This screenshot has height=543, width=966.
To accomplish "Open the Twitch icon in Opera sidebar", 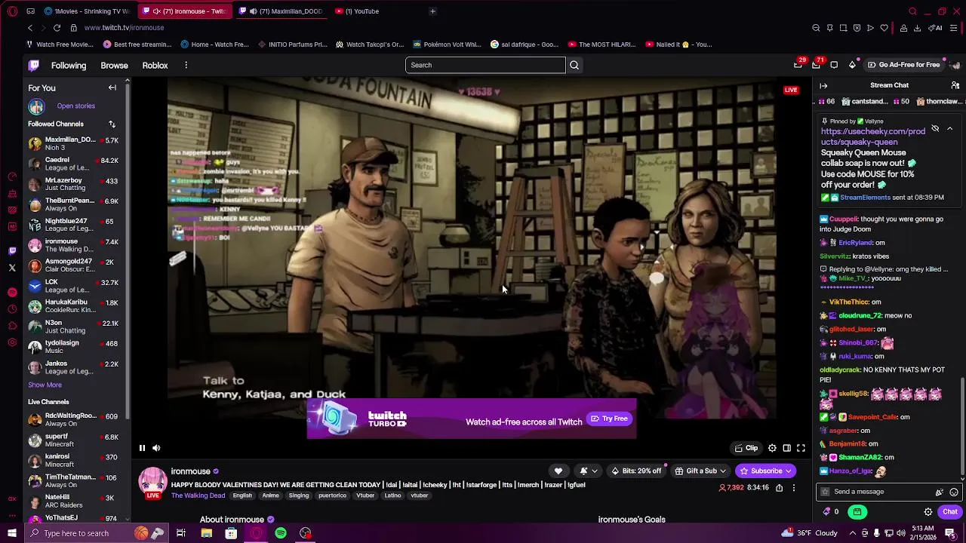I will click(12, 251).
